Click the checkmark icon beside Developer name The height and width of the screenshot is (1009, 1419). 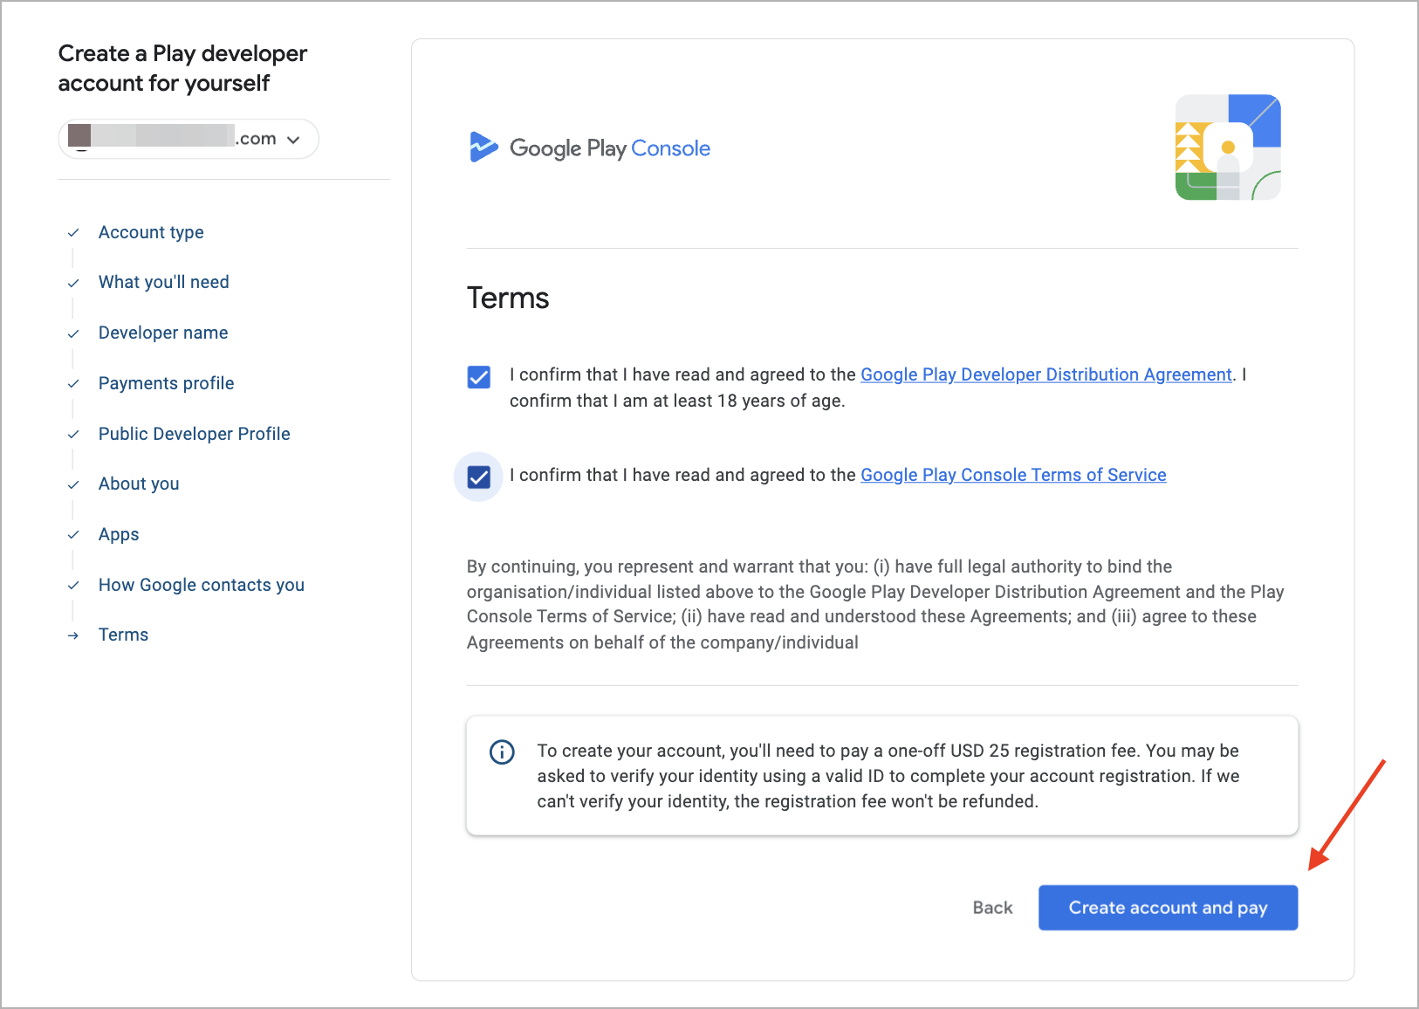pos(73,333)
